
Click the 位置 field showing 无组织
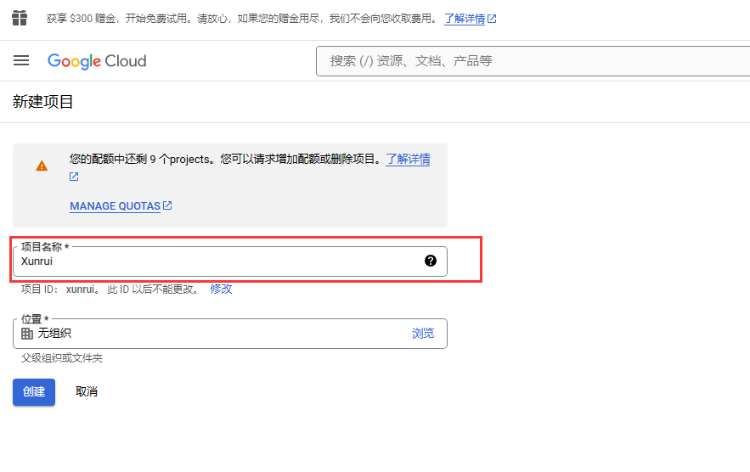click(230, 334)
